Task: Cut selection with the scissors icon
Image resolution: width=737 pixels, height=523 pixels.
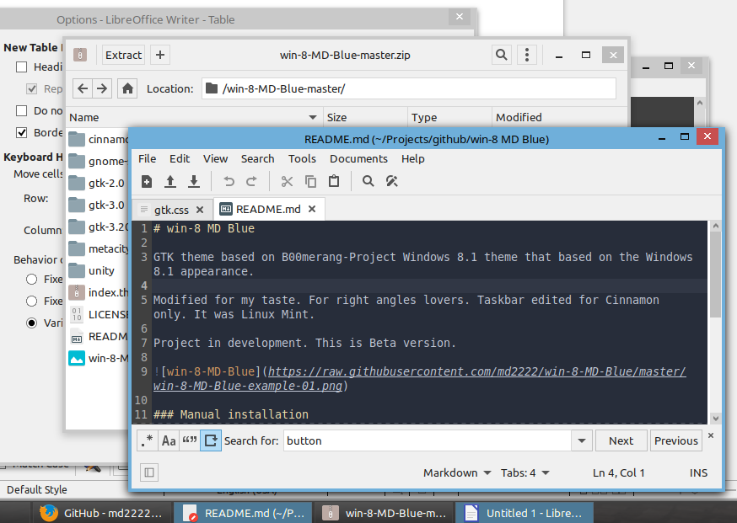Action: point(287,181)
